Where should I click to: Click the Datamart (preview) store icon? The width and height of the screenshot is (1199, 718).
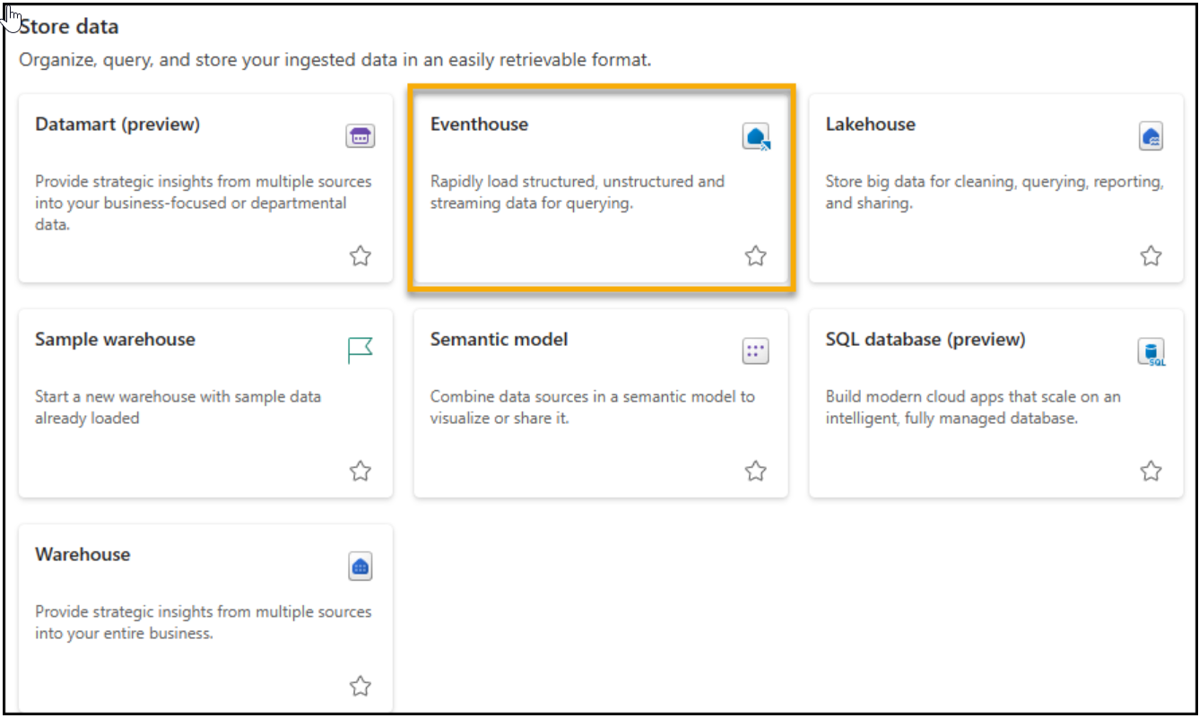pyautogui.click(x=360, y=136)
